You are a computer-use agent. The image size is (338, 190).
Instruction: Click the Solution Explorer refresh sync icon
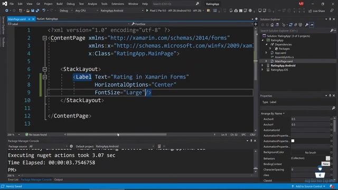(290, 25)
